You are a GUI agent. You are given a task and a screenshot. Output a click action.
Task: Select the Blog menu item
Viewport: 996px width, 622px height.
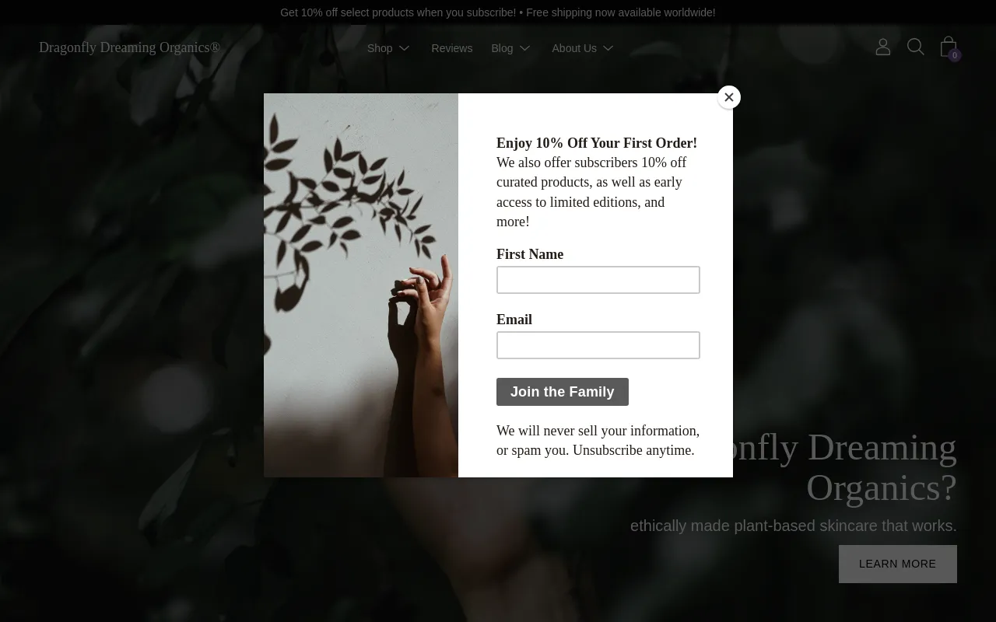[502, 48]
